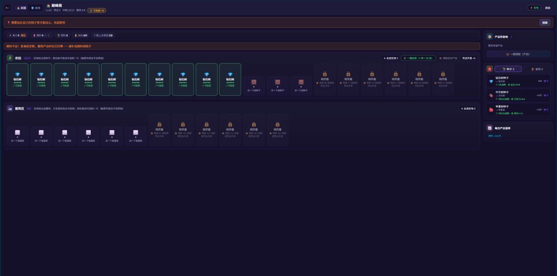Viewport: 557px width, 276px height.
Task: Click the last locked building slot
Action: (x=277, y=130)
